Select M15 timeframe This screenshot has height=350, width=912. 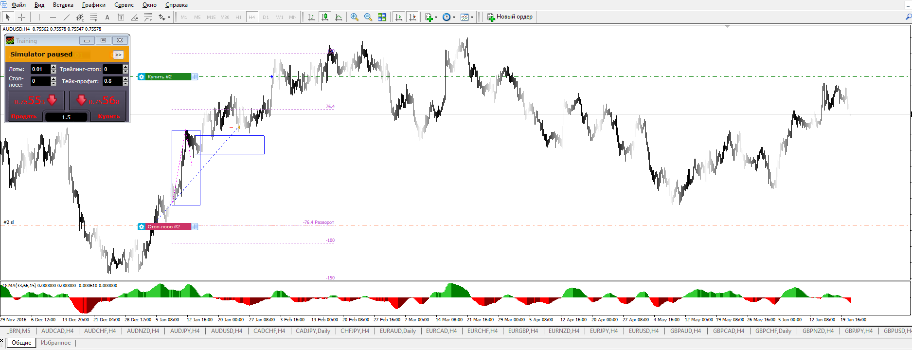pos(211,17)
